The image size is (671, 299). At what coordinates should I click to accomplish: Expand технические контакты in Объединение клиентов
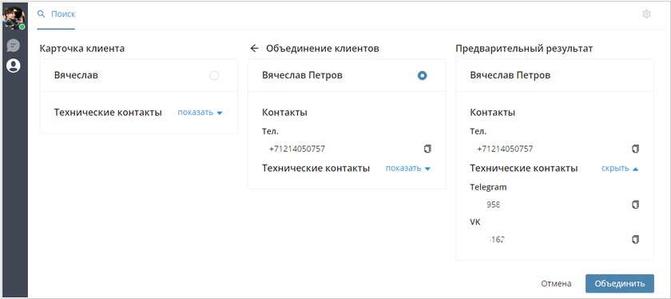coord(408,169)
